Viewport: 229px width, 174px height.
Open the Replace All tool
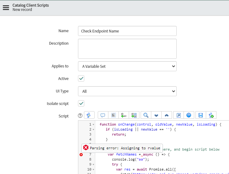134,115
